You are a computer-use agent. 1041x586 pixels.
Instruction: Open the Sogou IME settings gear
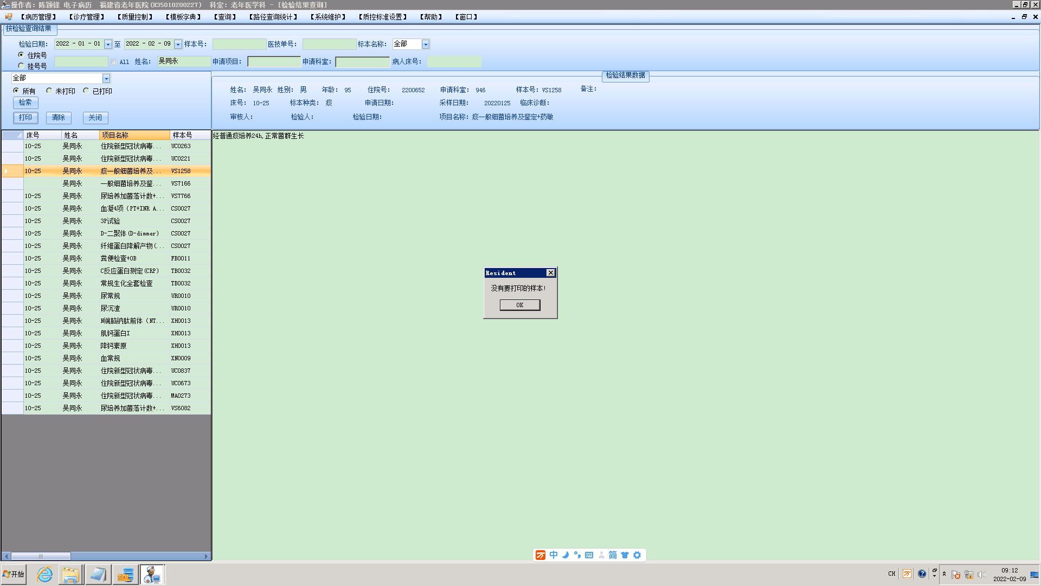(637, 555)
